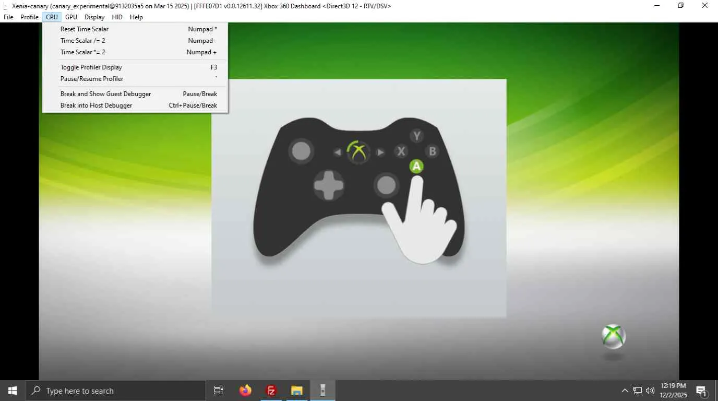Viewport: 718px width, 401px height.
Task: Click the controller's right thumbstick
Action: click(x=387, y=185)
